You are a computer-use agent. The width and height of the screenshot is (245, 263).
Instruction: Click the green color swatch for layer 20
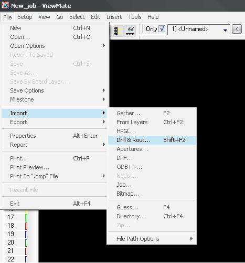(26, 243)
